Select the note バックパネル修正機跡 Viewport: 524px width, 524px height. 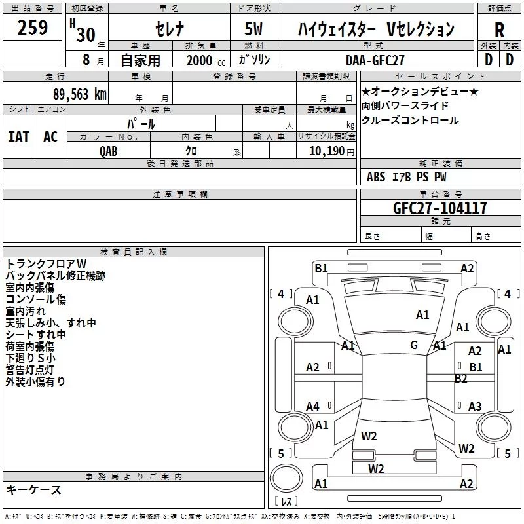tap(56, 276)
